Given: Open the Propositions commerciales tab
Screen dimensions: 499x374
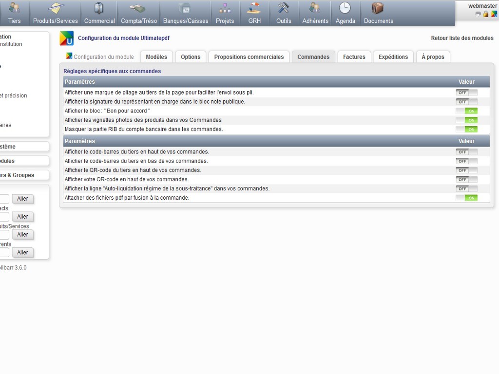Looking at the screenshot, I should 249,57.
